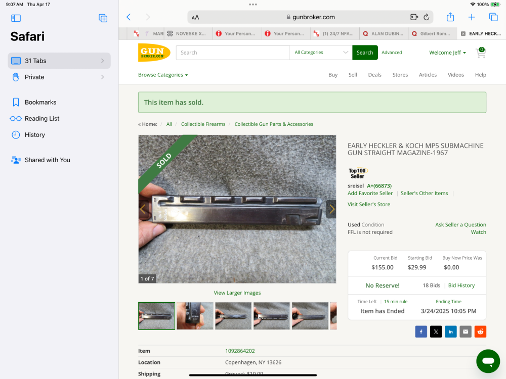Select the second image thumbnail
506x379 pixels.
click(x=195, y=316)
